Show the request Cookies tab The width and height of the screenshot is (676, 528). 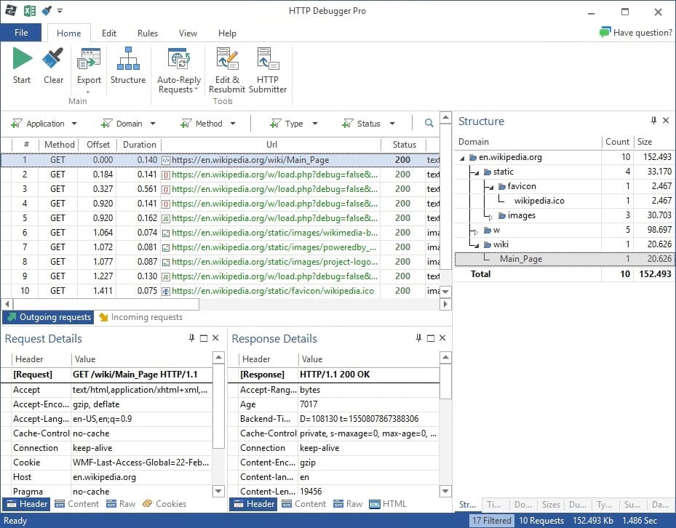pyautogui.click(x=164, y=504)
